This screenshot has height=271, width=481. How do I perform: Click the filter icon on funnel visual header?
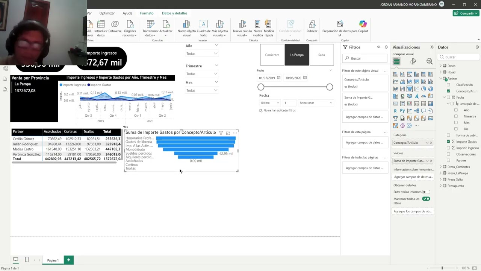coord(221,133)
